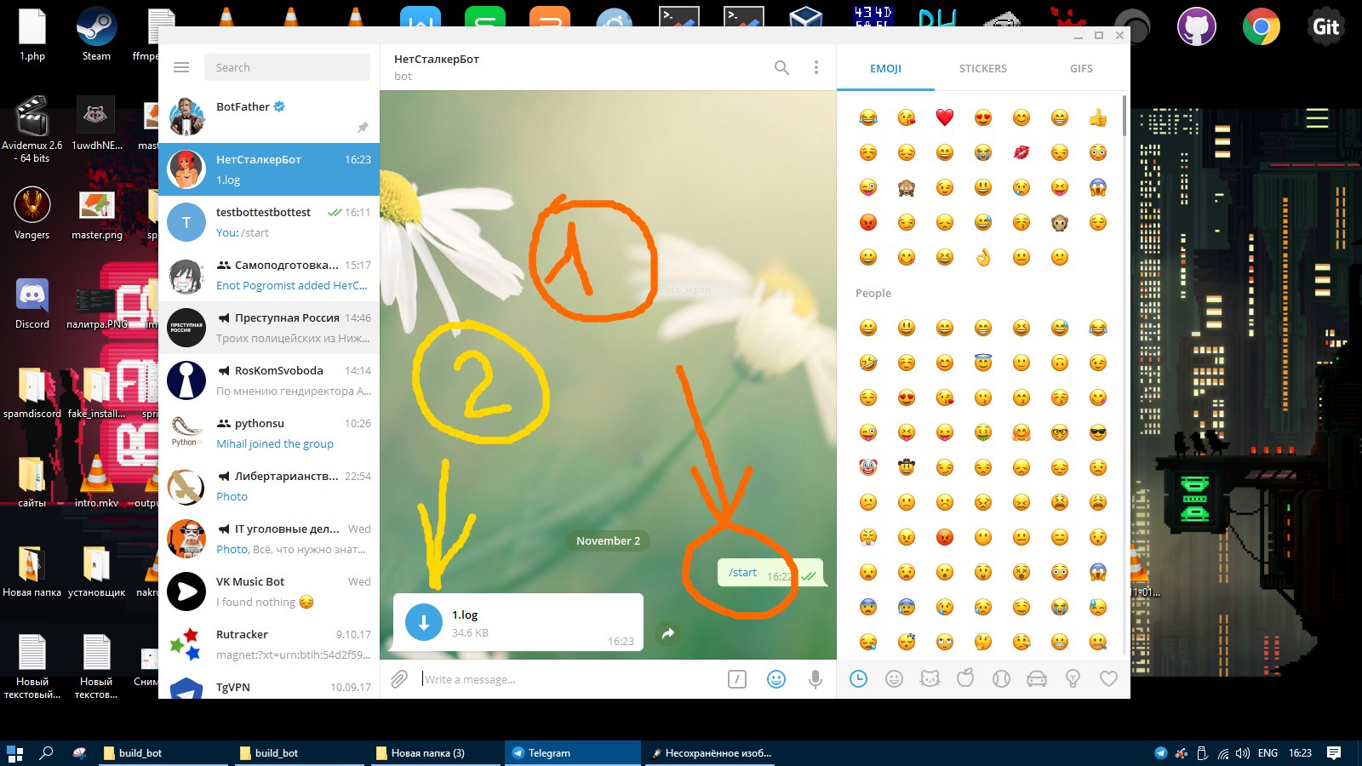Click the attach file paperclip icon
The height and width of the screenshot is (766, 1362).
(x=399, y=679)
